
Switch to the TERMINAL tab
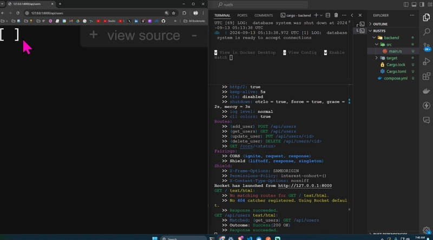coord(222,16)
